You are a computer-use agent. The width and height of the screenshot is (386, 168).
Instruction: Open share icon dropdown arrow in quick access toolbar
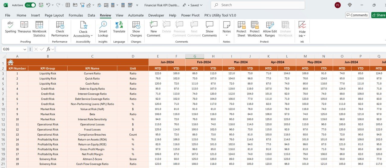coord(93,5)
